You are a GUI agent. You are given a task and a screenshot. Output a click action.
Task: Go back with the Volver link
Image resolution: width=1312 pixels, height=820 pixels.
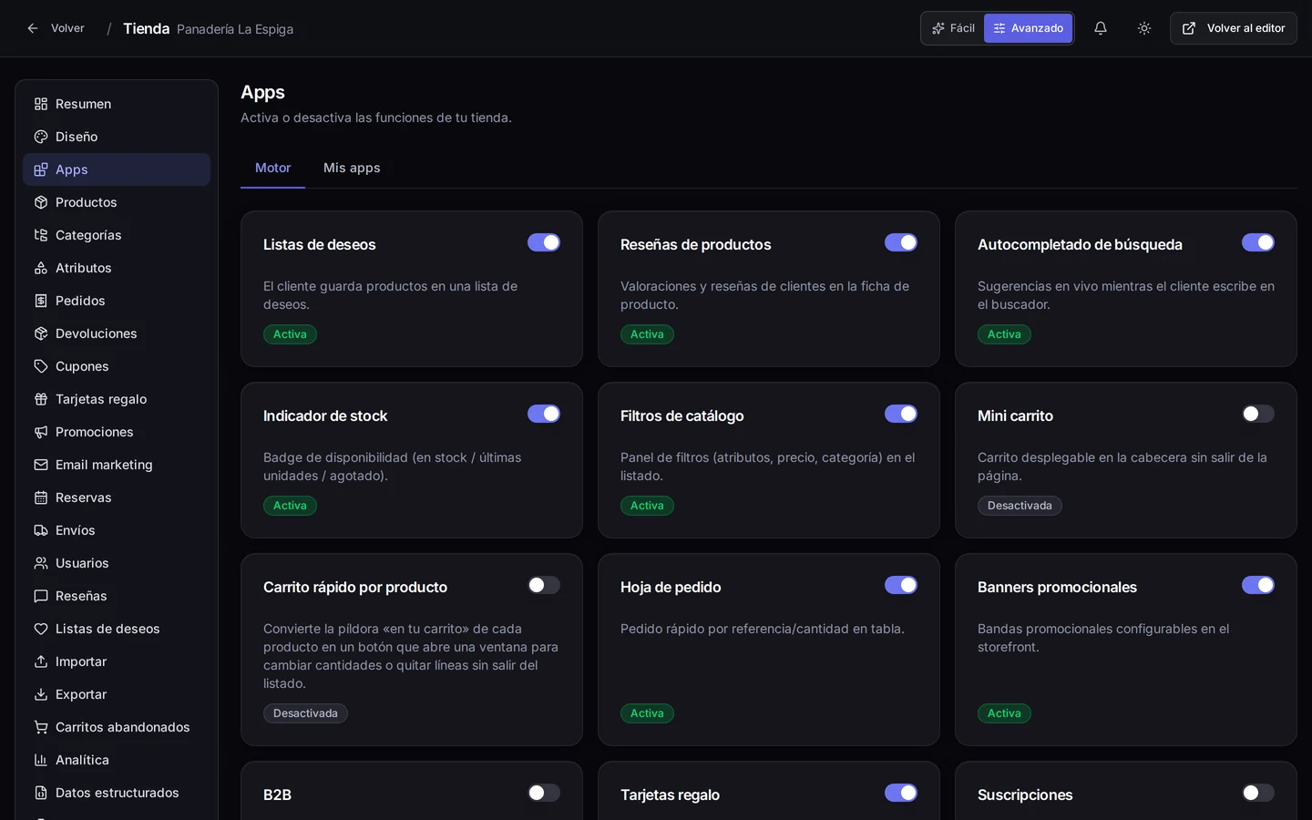[56, 28]
